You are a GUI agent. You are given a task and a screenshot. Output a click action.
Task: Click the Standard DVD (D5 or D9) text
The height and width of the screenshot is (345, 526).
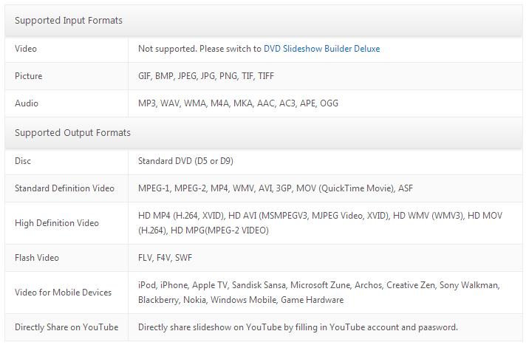[x=185, y=161]
